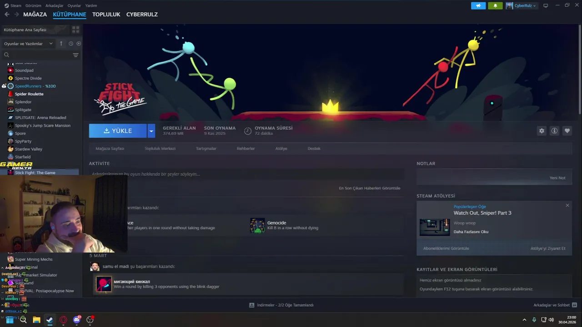Open the library filter options icon
The height and width of the screenshot is (327, 582).
(75, 55)
